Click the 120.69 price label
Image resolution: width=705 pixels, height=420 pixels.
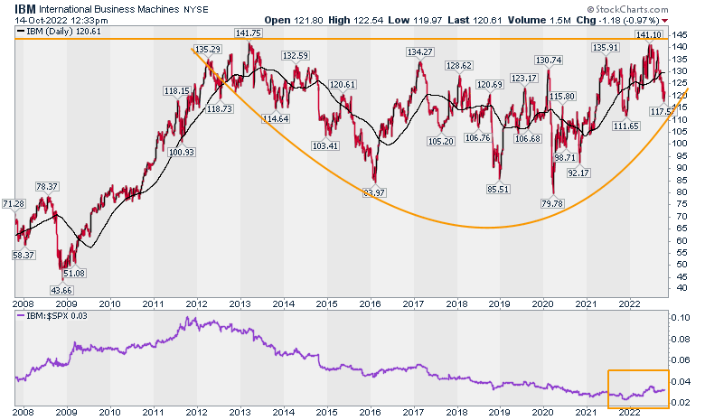click(490, 84)
